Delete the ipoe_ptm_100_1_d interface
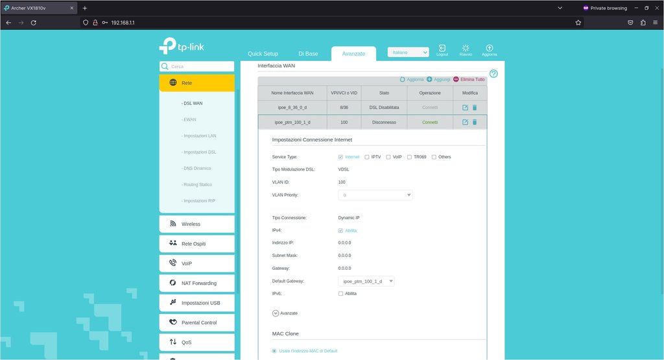664x360 pixels. pyautogui.click(x=475, y=122)
